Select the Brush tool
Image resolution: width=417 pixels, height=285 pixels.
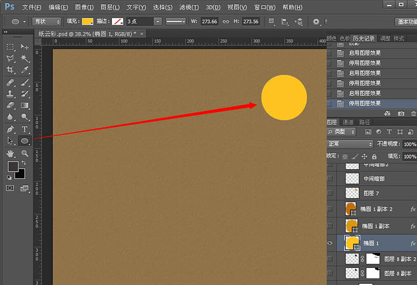[x=24, y=83]
